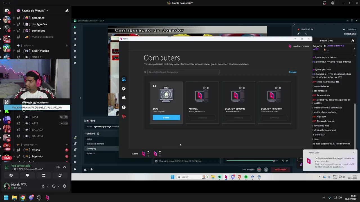The width and height of the screenshot is (360, 202).
Task: Click the Streamlabs notifications bell icon
Action: pos(91,169)
